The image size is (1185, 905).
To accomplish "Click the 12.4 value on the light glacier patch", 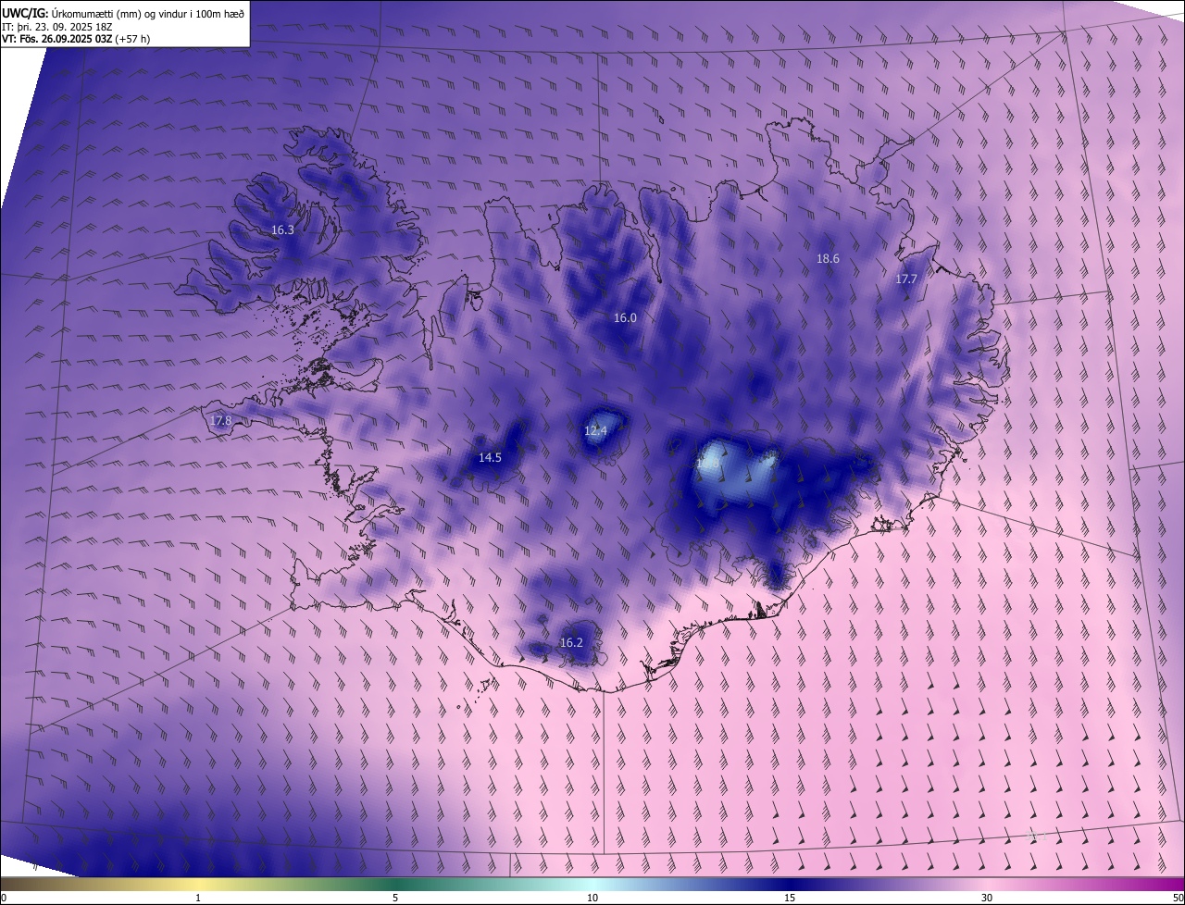I will 595,431.
